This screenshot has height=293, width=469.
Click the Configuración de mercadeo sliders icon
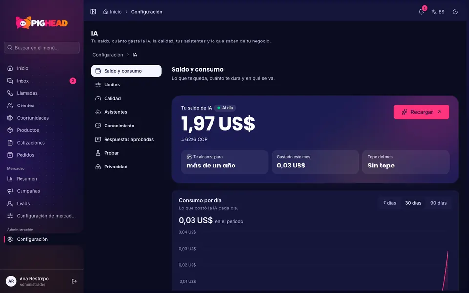tap(10, 216)
